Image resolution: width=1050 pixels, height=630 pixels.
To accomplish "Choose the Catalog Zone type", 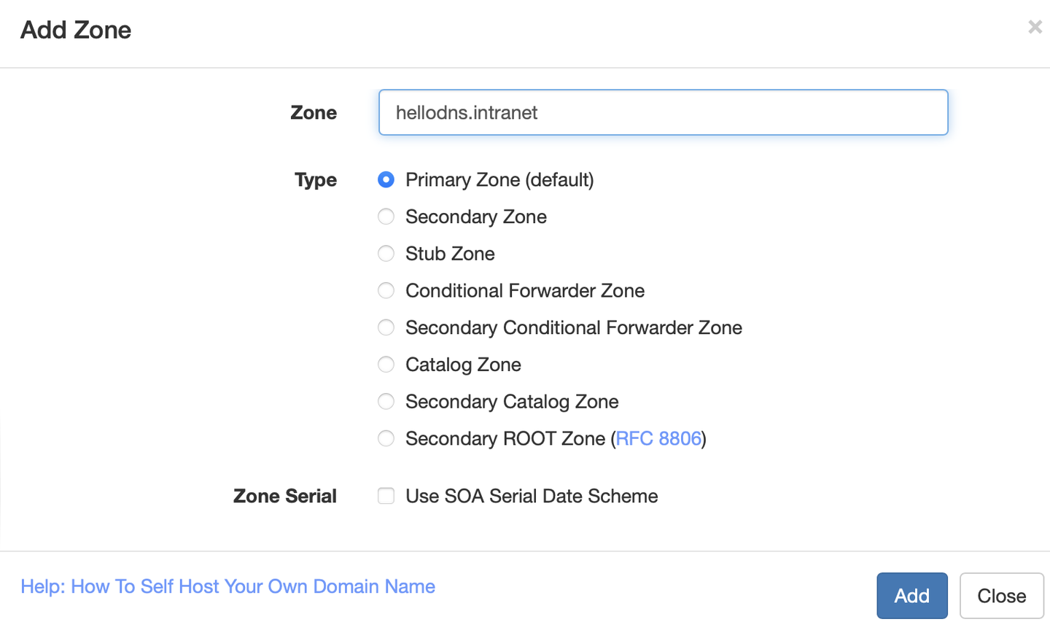I will [386, 365].
